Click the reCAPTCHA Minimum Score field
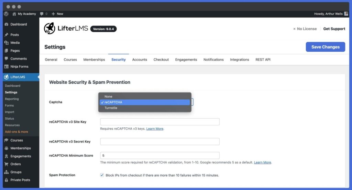 tap(160, 155)
